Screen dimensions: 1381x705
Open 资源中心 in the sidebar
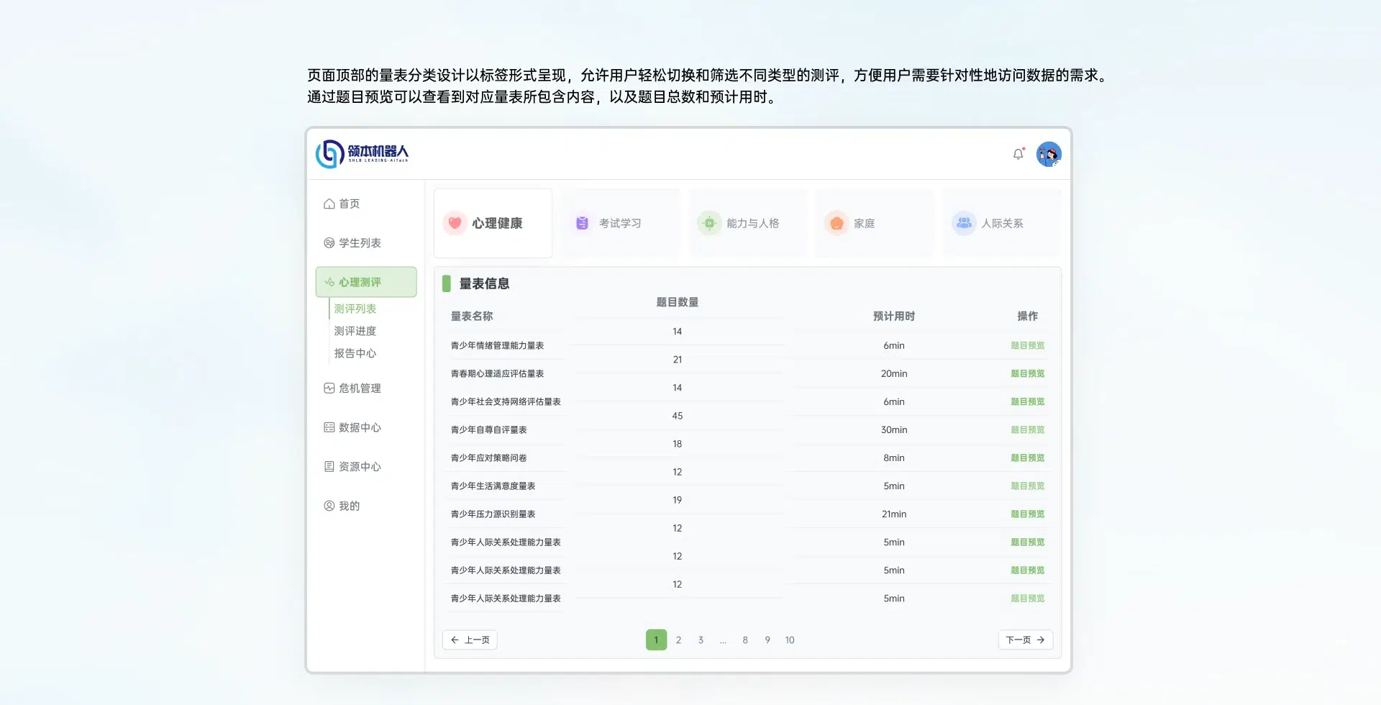pyautogui.click(x=352, y=467)
